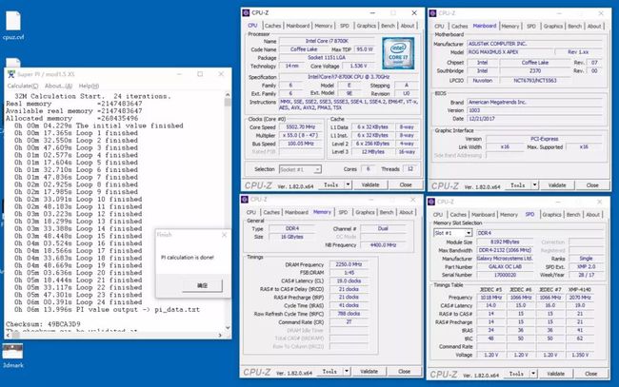This screenshot has height=387, width=619.
Task: Click the BIOS date 12/21/2017 field
Action: coord(534,119)
